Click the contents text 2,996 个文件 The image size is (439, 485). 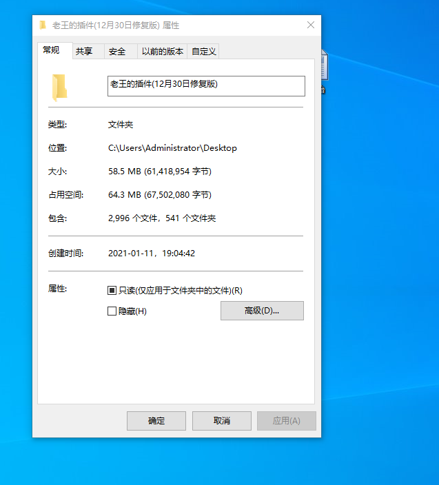point(133,218)
